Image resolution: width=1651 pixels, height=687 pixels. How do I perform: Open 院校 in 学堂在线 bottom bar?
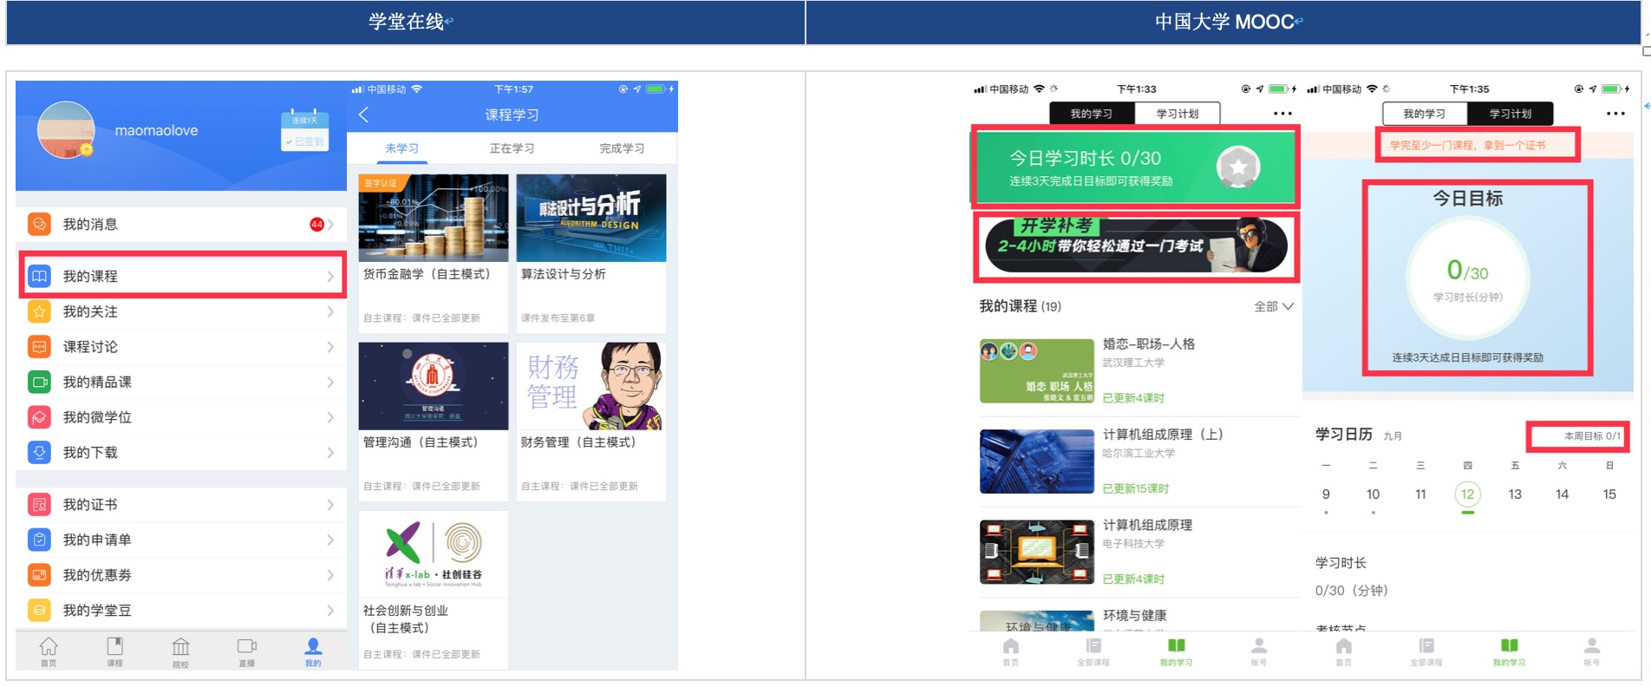(180, 652)
